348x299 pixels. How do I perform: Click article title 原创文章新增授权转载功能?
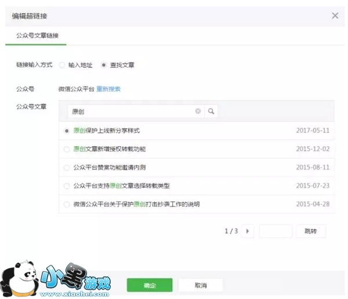[110, 149]
